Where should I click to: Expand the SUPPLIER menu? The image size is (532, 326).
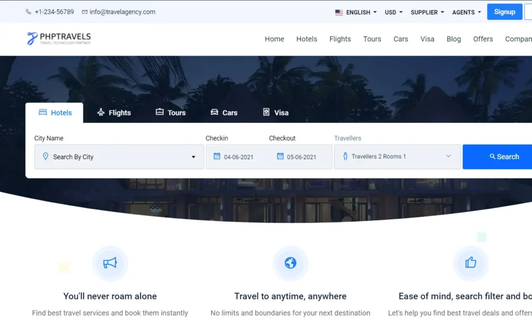pyautogui.click(x=427, y=12)
